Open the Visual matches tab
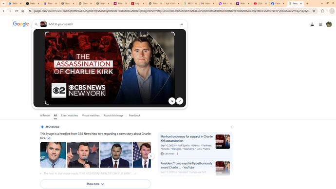Viewport: 336px width, 189px height. click(91, 115)
